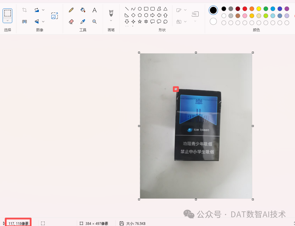Choose the Diamond shape
This screenshot has height=226, width=295.
pyautogui.click(x=133, y=15)
